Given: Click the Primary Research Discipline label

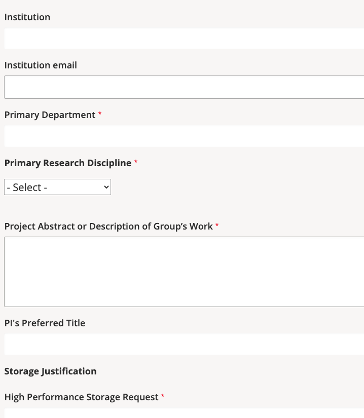Looking at the screenshot, I should pyautogui.click(x=68, y=163).
